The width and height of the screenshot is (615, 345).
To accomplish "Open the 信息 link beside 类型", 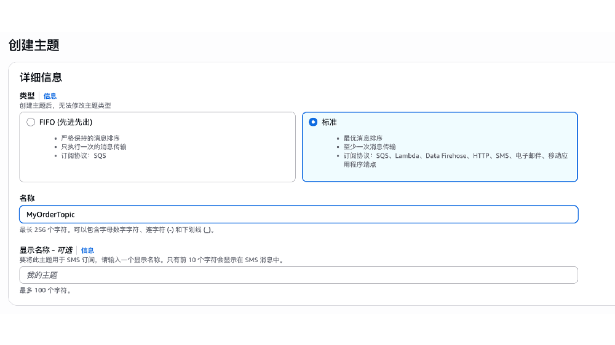I will point(50,96).
